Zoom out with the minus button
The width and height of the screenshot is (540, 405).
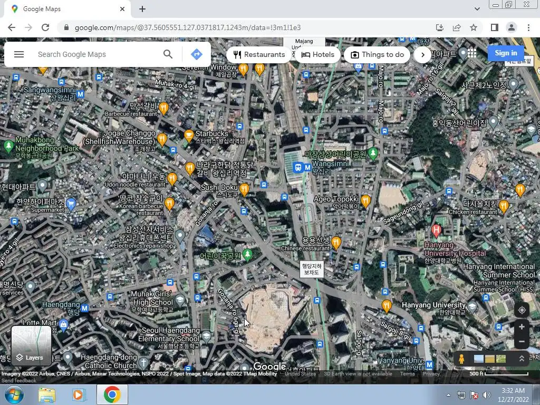click(522, 342)
